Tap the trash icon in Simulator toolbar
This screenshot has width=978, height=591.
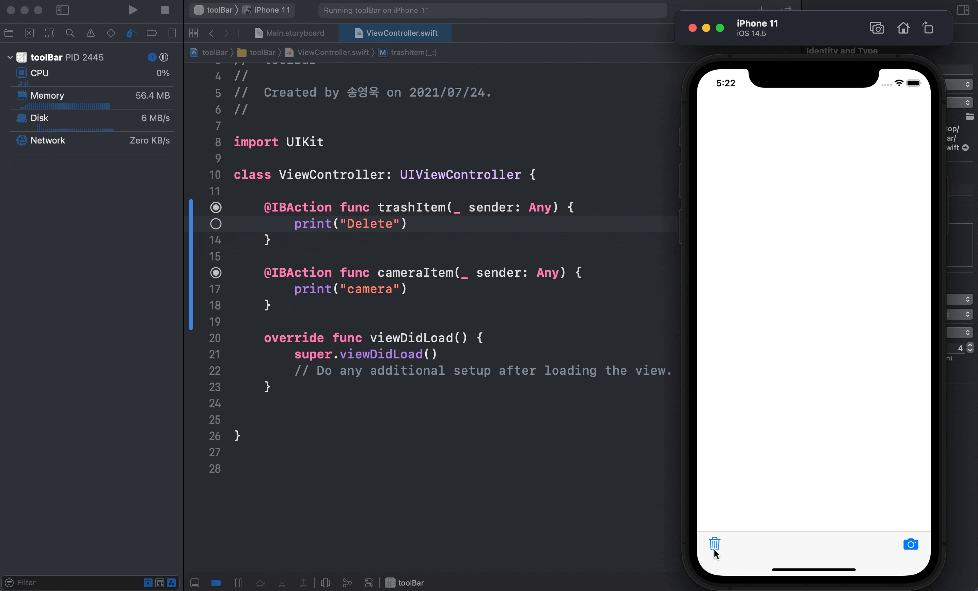(x=714, y=544)
